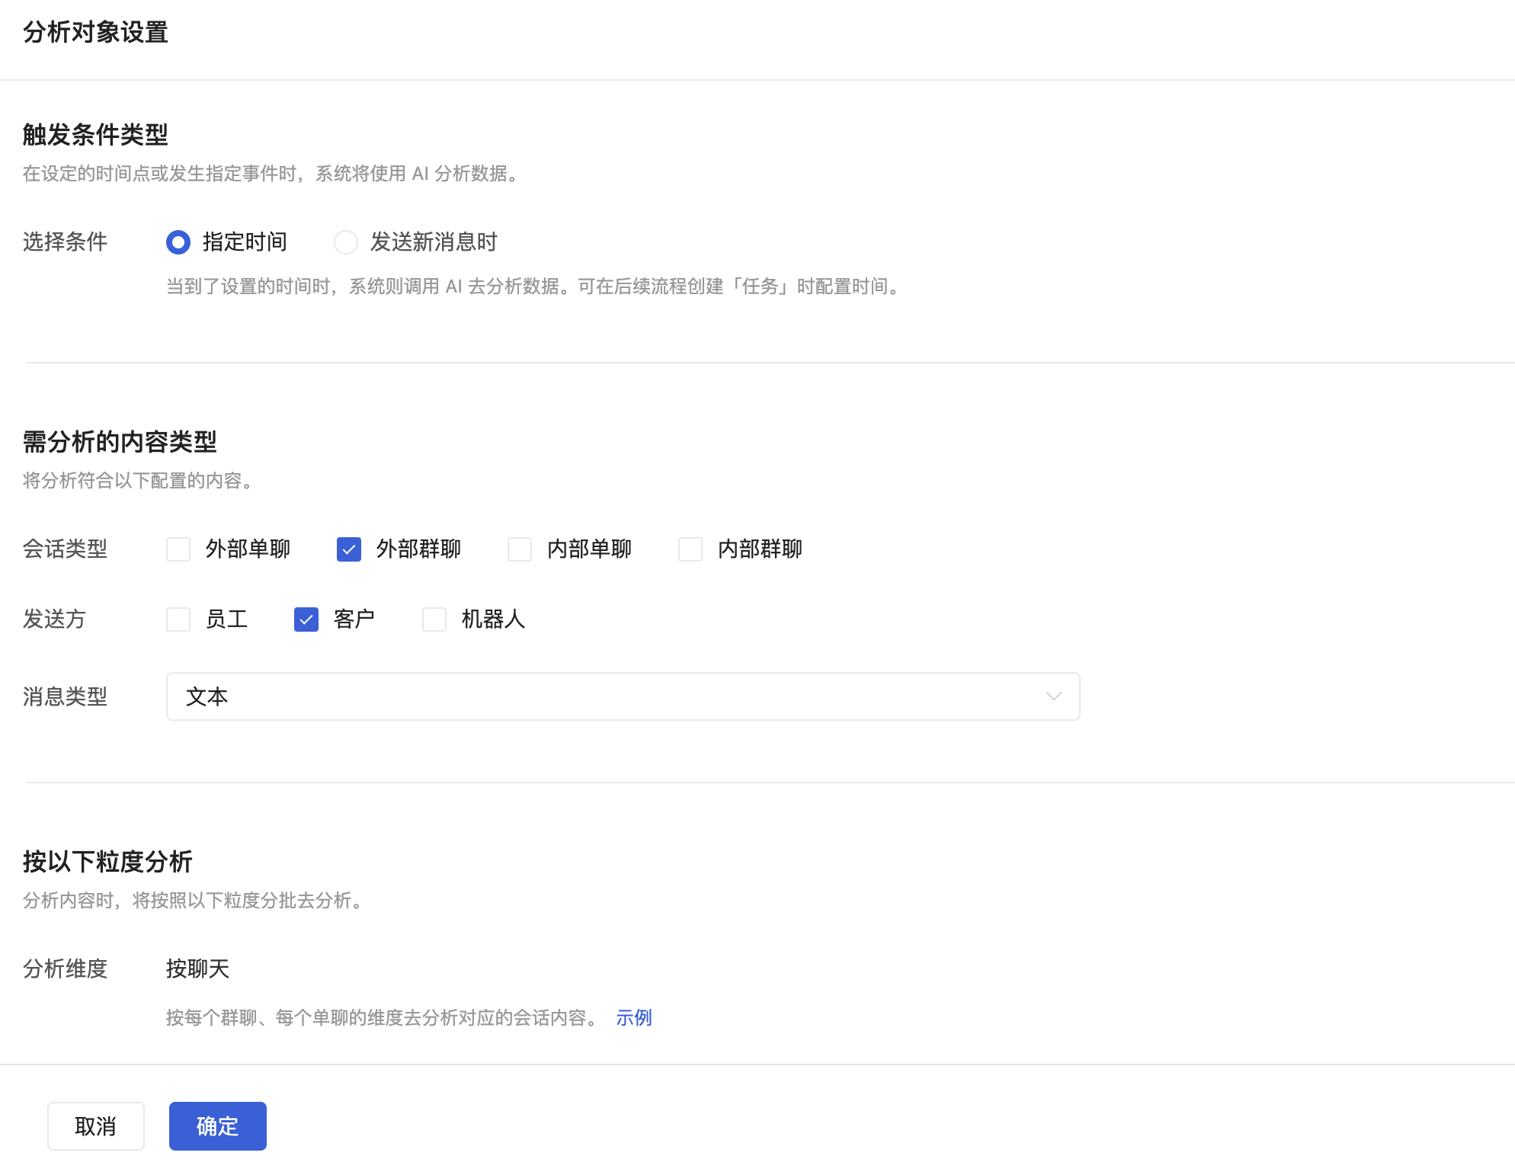Click the 分析对象设置 dialog title

pos(95,33)
